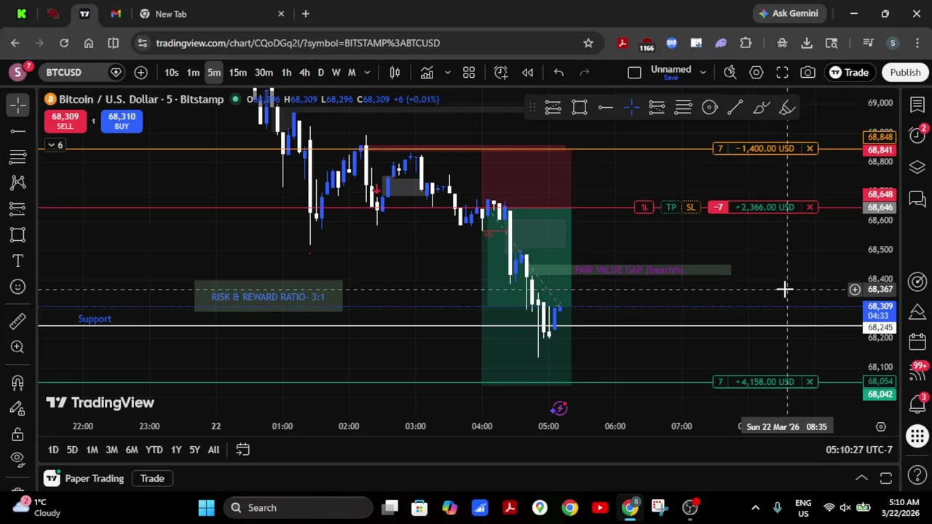Close the +2,366.00 USD position
Viewport: 932px width, 524px height.
tap(810, 207)
